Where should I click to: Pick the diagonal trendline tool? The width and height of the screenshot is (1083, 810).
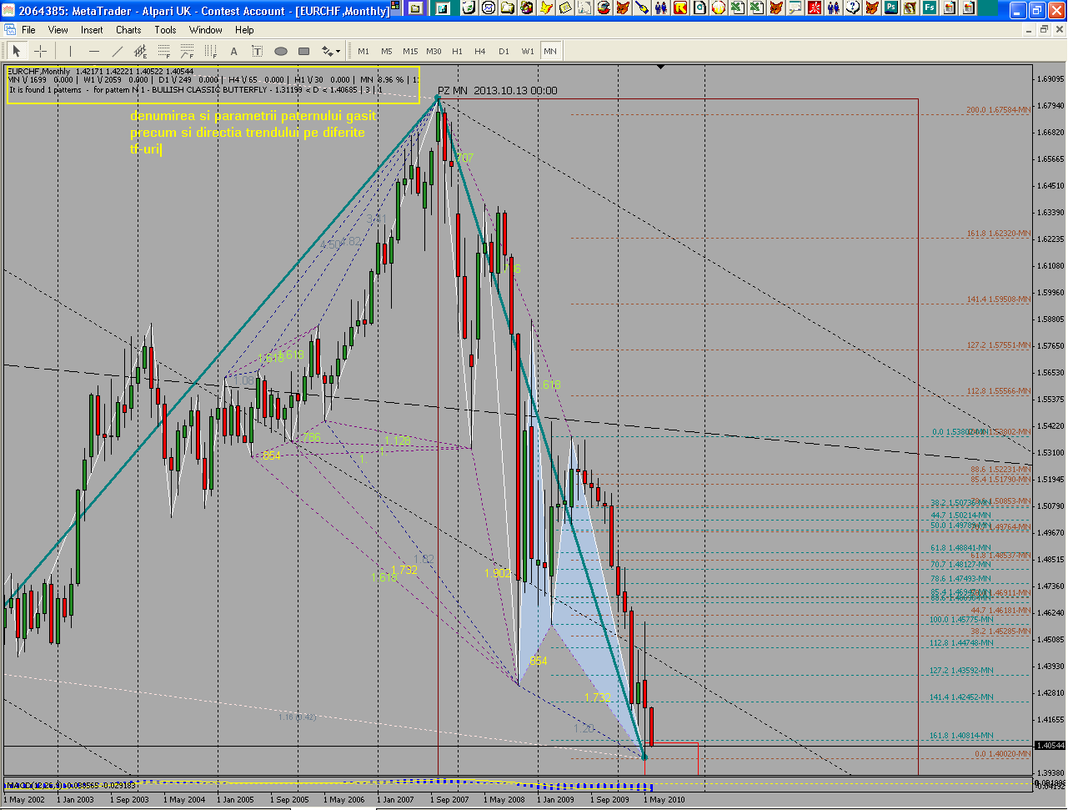[x=117, y=51]
